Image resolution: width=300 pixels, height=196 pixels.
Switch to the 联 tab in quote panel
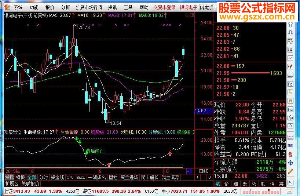tap(263, 184)
